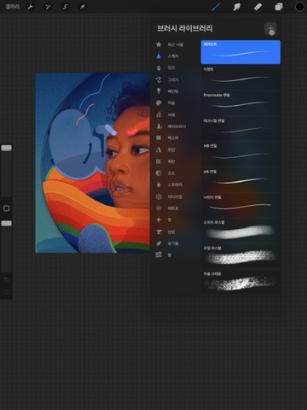Tap the Redo arrow on sidebar

pos(6,292)
